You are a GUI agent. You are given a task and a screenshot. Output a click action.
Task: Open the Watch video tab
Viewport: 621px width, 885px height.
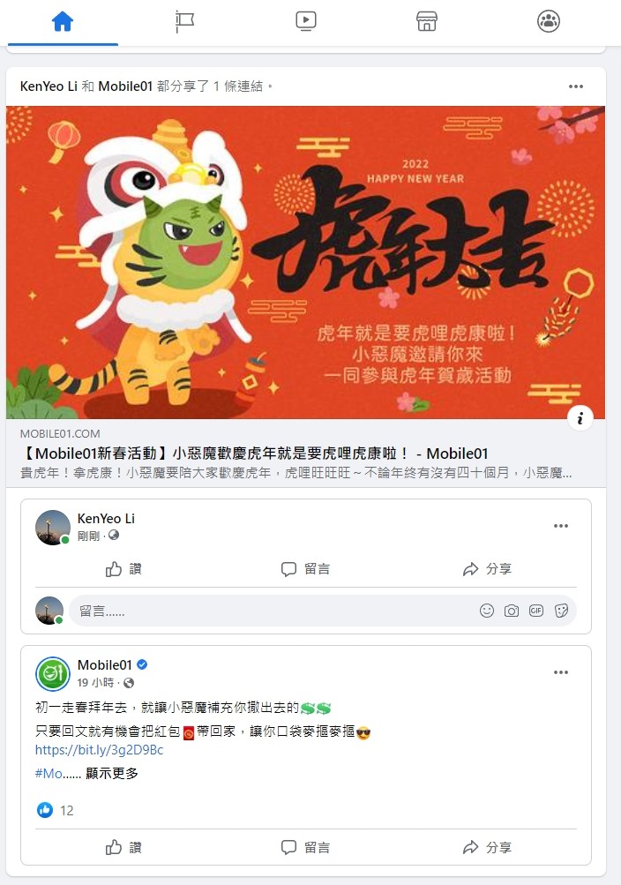click(306, 22)
